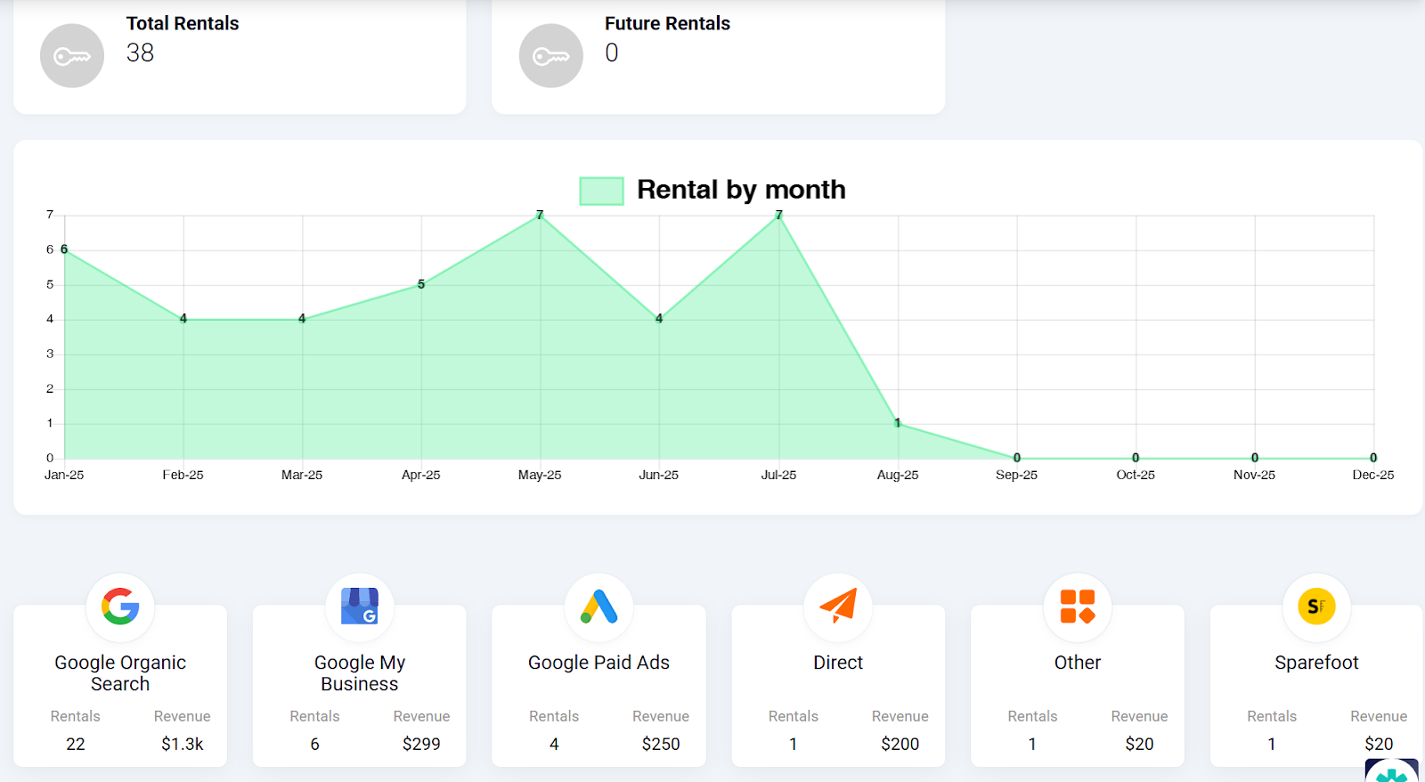This screenshot has height=782, width=1425.
Task: Click the Total Rentals value 38
Action: pyautogui.click(x=140, y=53)
